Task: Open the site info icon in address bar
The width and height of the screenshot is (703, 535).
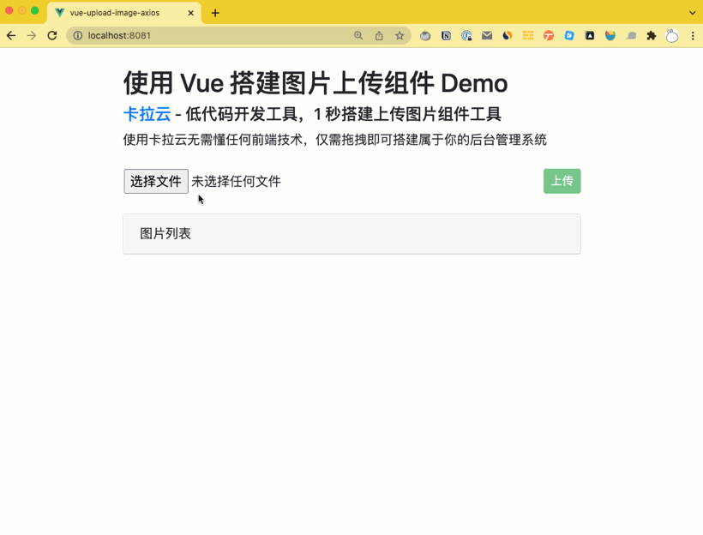Action: tap(78, 36)
